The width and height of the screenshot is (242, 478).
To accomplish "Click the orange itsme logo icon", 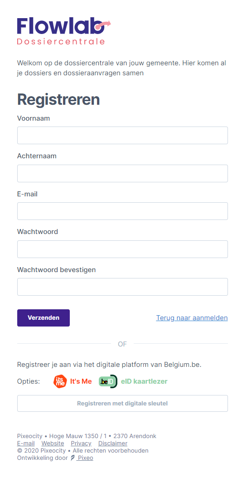I will 60,381.
